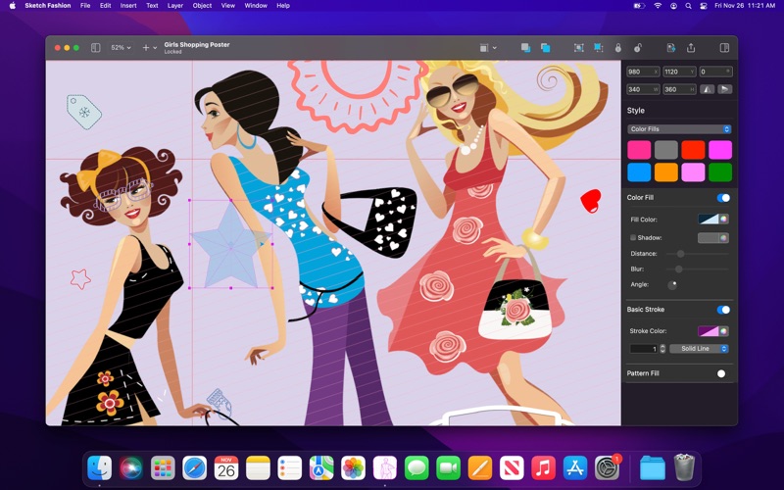
Task: Open the Color Fills style dropdown
Action: click(x=679, y=129)
